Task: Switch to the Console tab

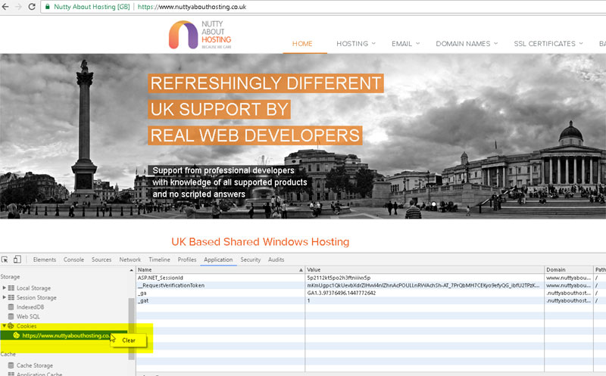Action: [x=73, y=259]
